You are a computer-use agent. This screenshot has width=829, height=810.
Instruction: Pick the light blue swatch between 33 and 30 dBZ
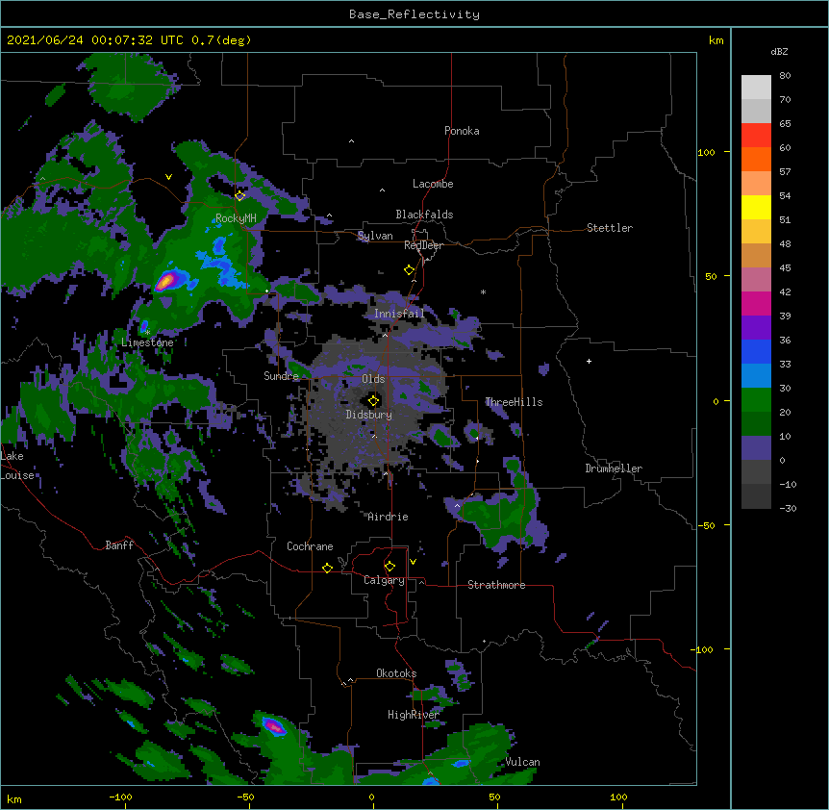click(x=756, y=376)
